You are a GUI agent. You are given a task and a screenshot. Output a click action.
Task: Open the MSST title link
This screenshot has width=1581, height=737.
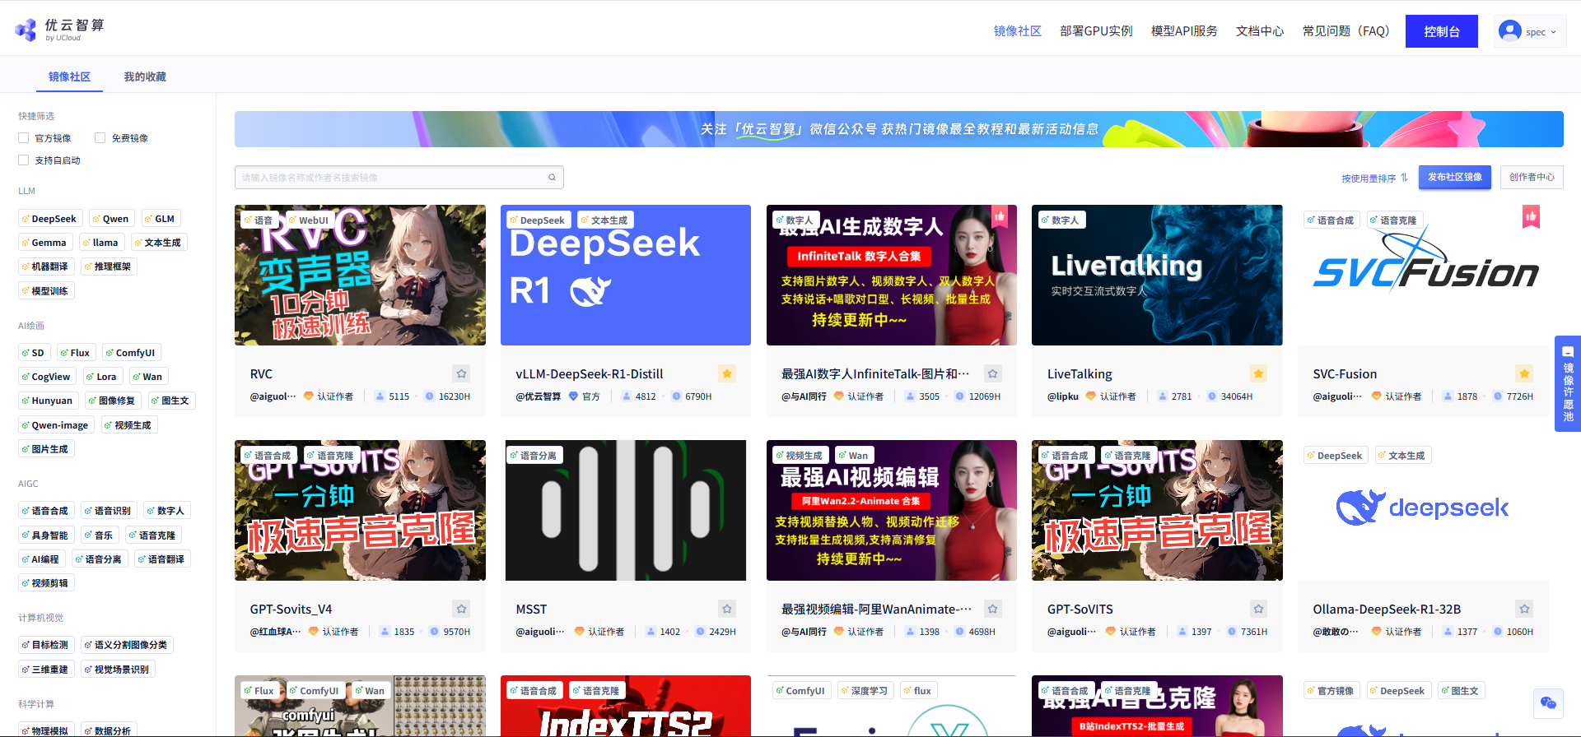(531, 610)
